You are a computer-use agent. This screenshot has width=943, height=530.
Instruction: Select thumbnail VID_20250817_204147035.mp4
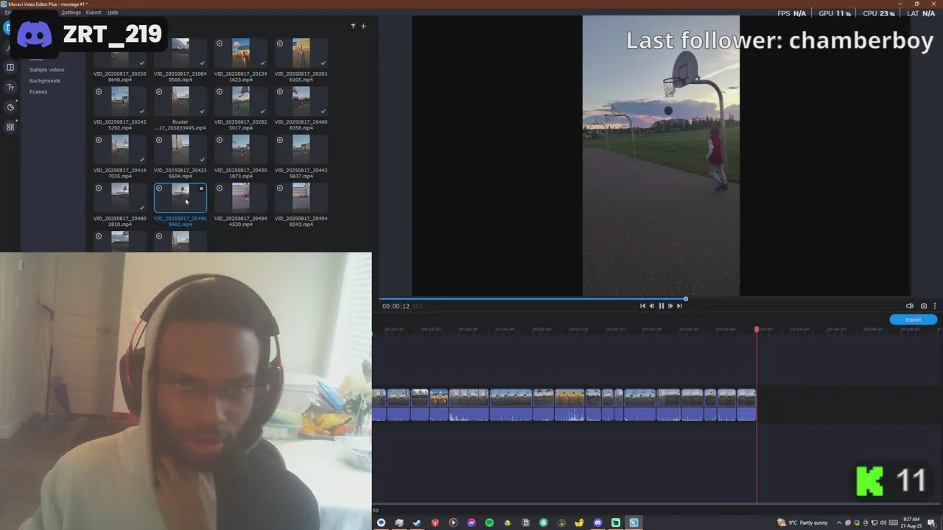[120, 149]
